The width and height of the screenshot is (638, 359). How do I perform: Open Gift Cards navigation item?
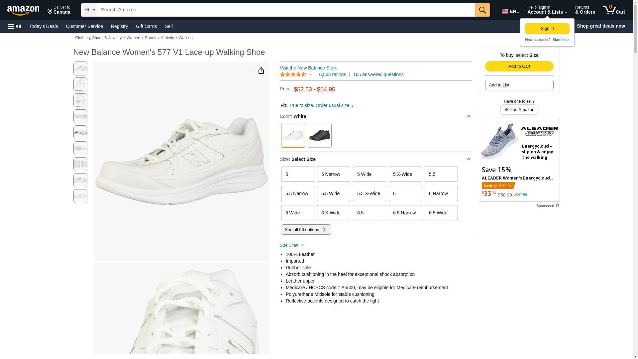coord(146,26)
